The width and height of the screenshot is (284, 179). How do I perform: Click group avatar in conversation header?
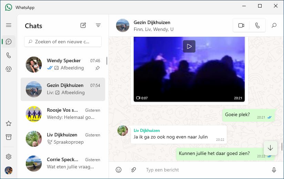coord(123,25)
